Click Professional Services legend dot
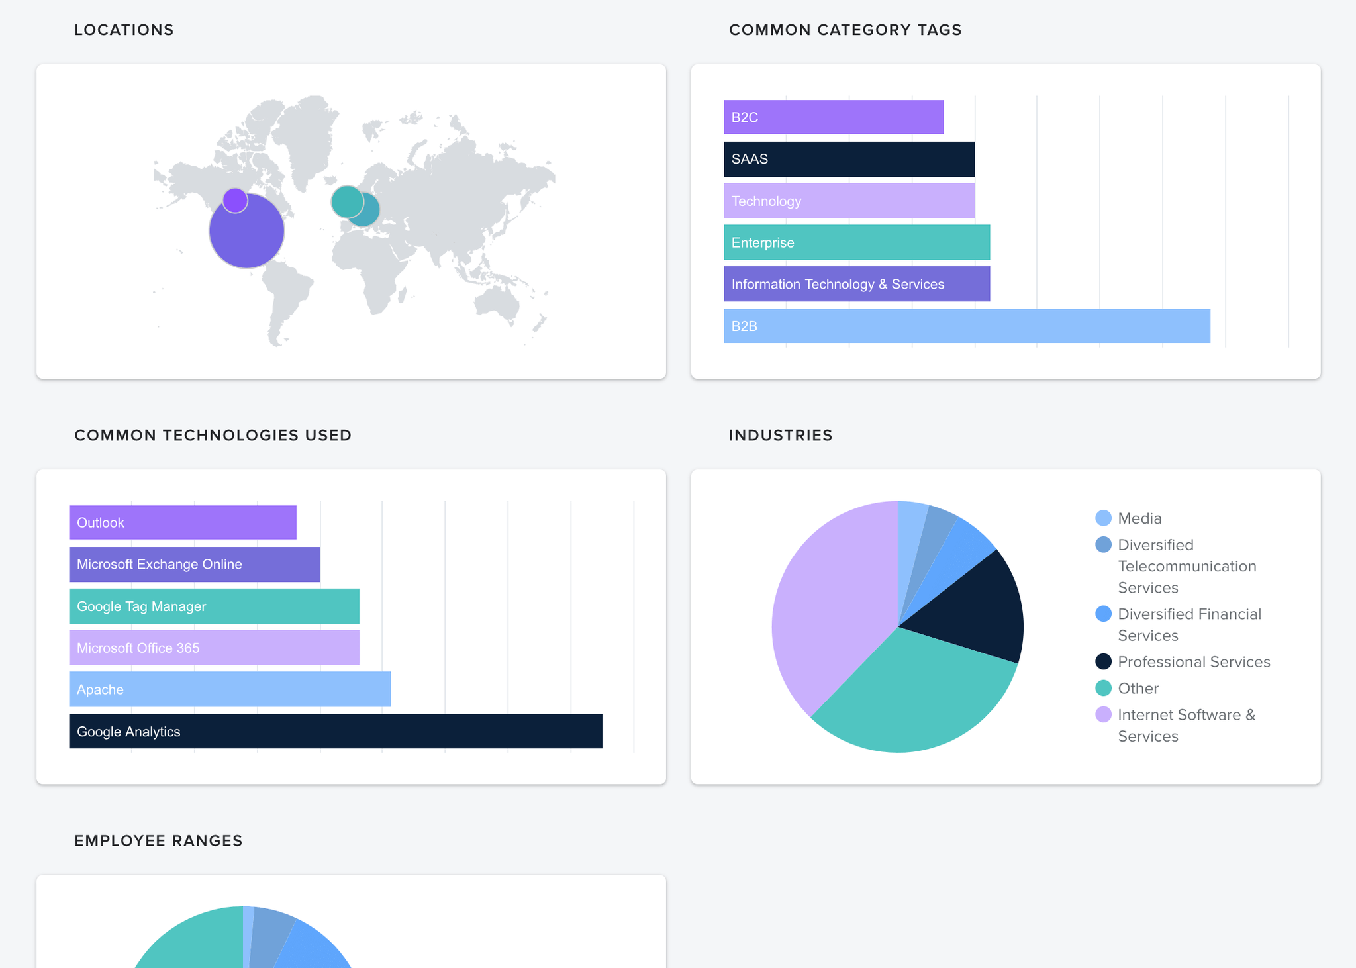Image resolution: width=1356 pixels, height=968 pixels. 1103,661
